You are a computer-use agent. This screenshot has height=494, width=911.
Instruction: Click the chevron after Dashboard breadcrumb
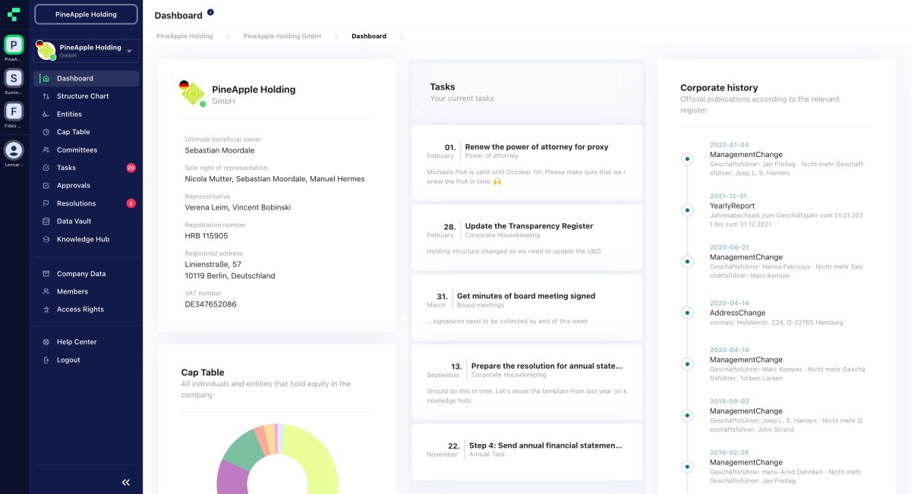point(402,36)
